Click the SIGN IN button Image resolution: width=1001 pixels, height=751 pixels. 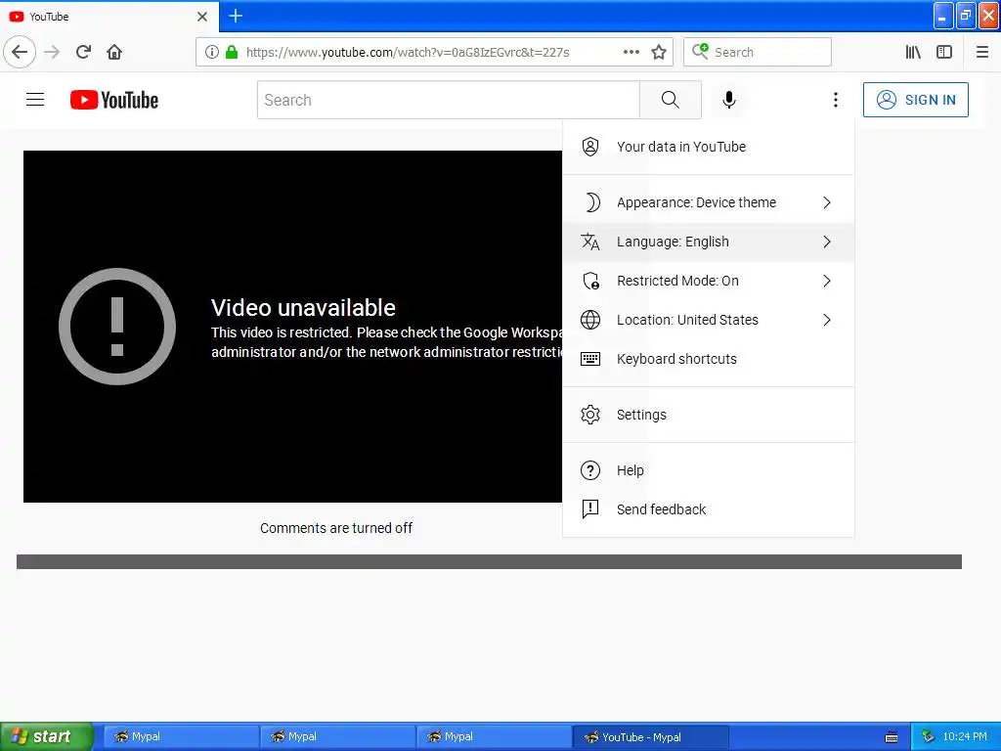tap(915, 100)
